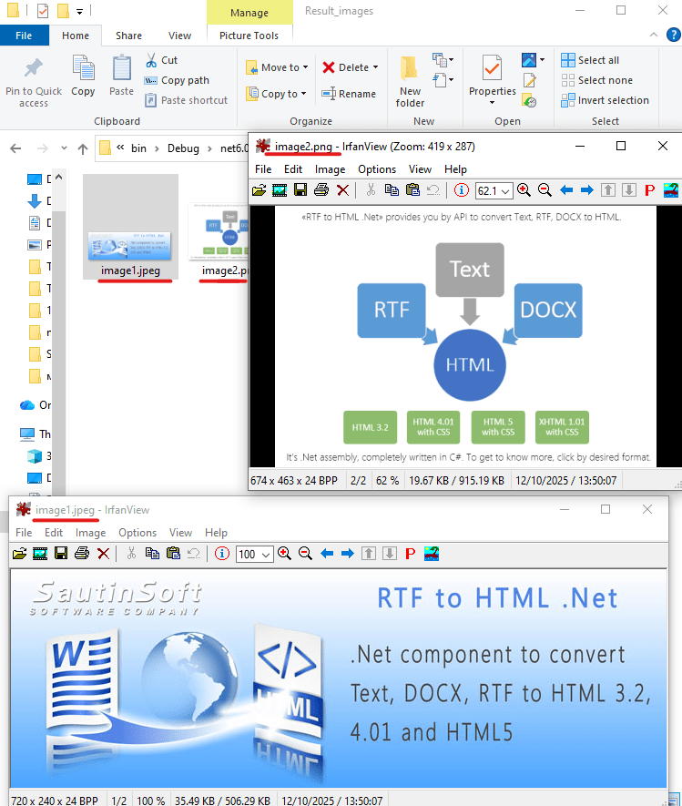The height and width of the screenshot is (806, 682).
Task: Click red P properties icon in image2.png window
Action: pyautogui.click(x=649, y=190)
